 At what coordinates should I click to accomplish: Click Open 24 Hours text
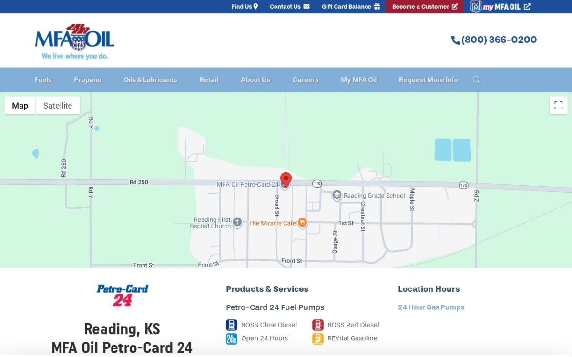click(265, 338)
